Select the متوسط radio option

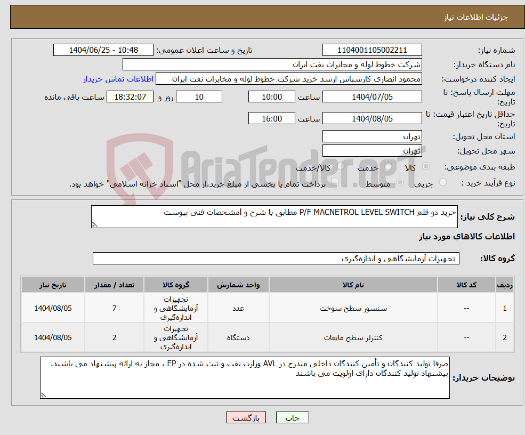pyautogui.click(x=399, y=183)
